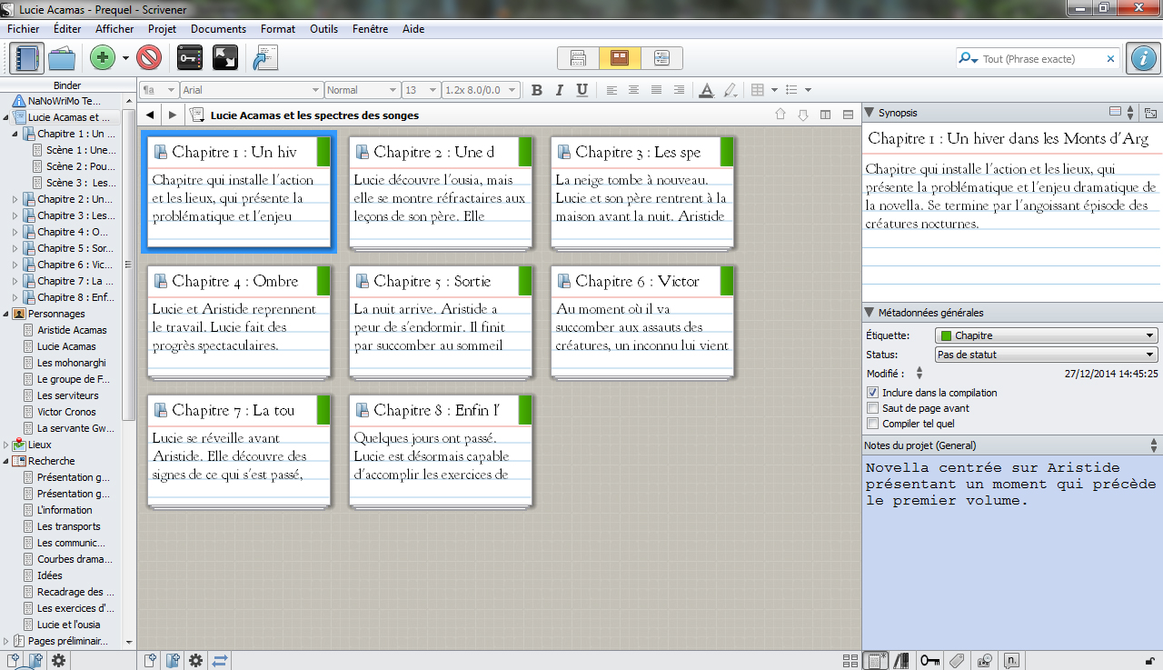Viewport: 1163px width, 670px height.
Task: Enable Saut de page avant checkbox
Action: [873, 408]
